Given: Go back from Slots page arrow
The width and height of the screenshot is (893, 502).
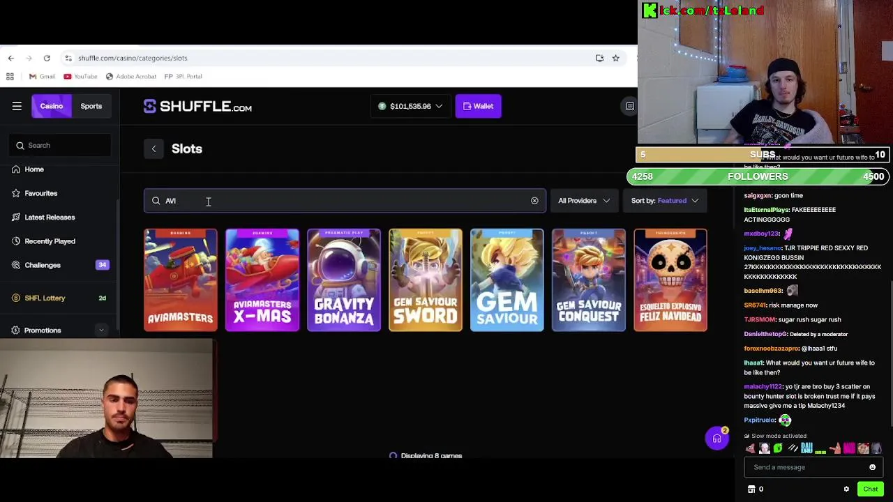Looking at the screenshot, I should pyautogui.click(x=153, y=149).
